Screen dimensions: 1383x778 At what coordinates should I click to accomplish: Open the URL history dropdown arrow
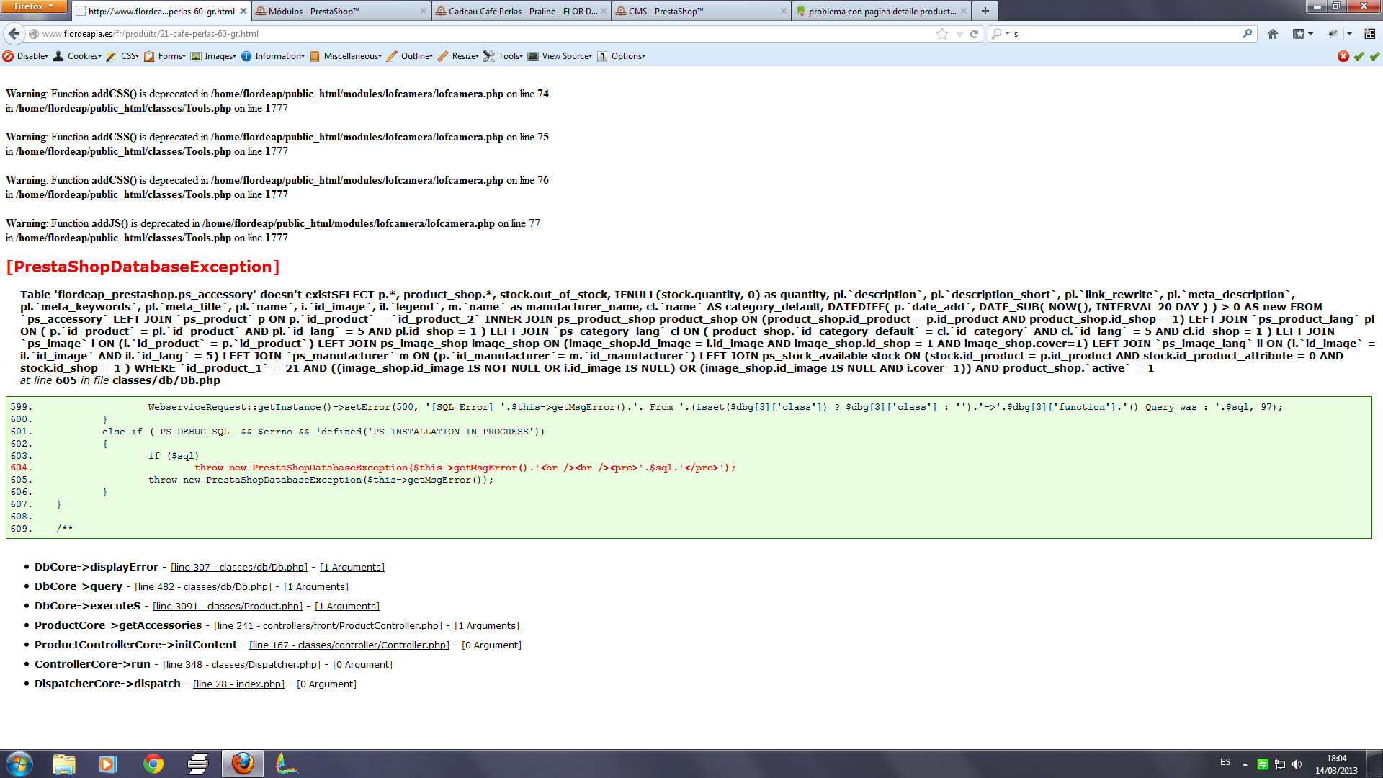(x=959, y=34)
